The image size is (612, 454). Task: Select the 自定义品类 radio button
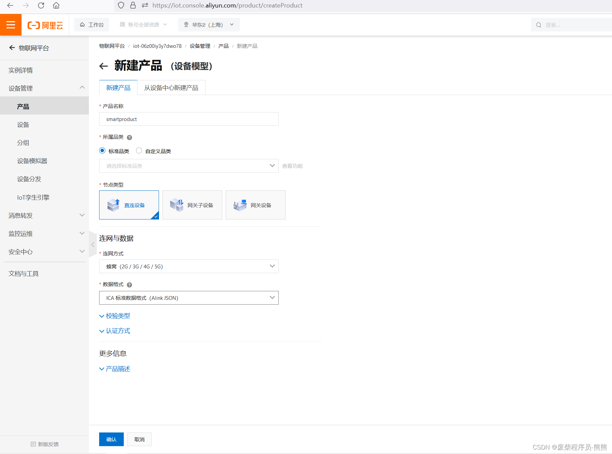[x=139, y=150]
